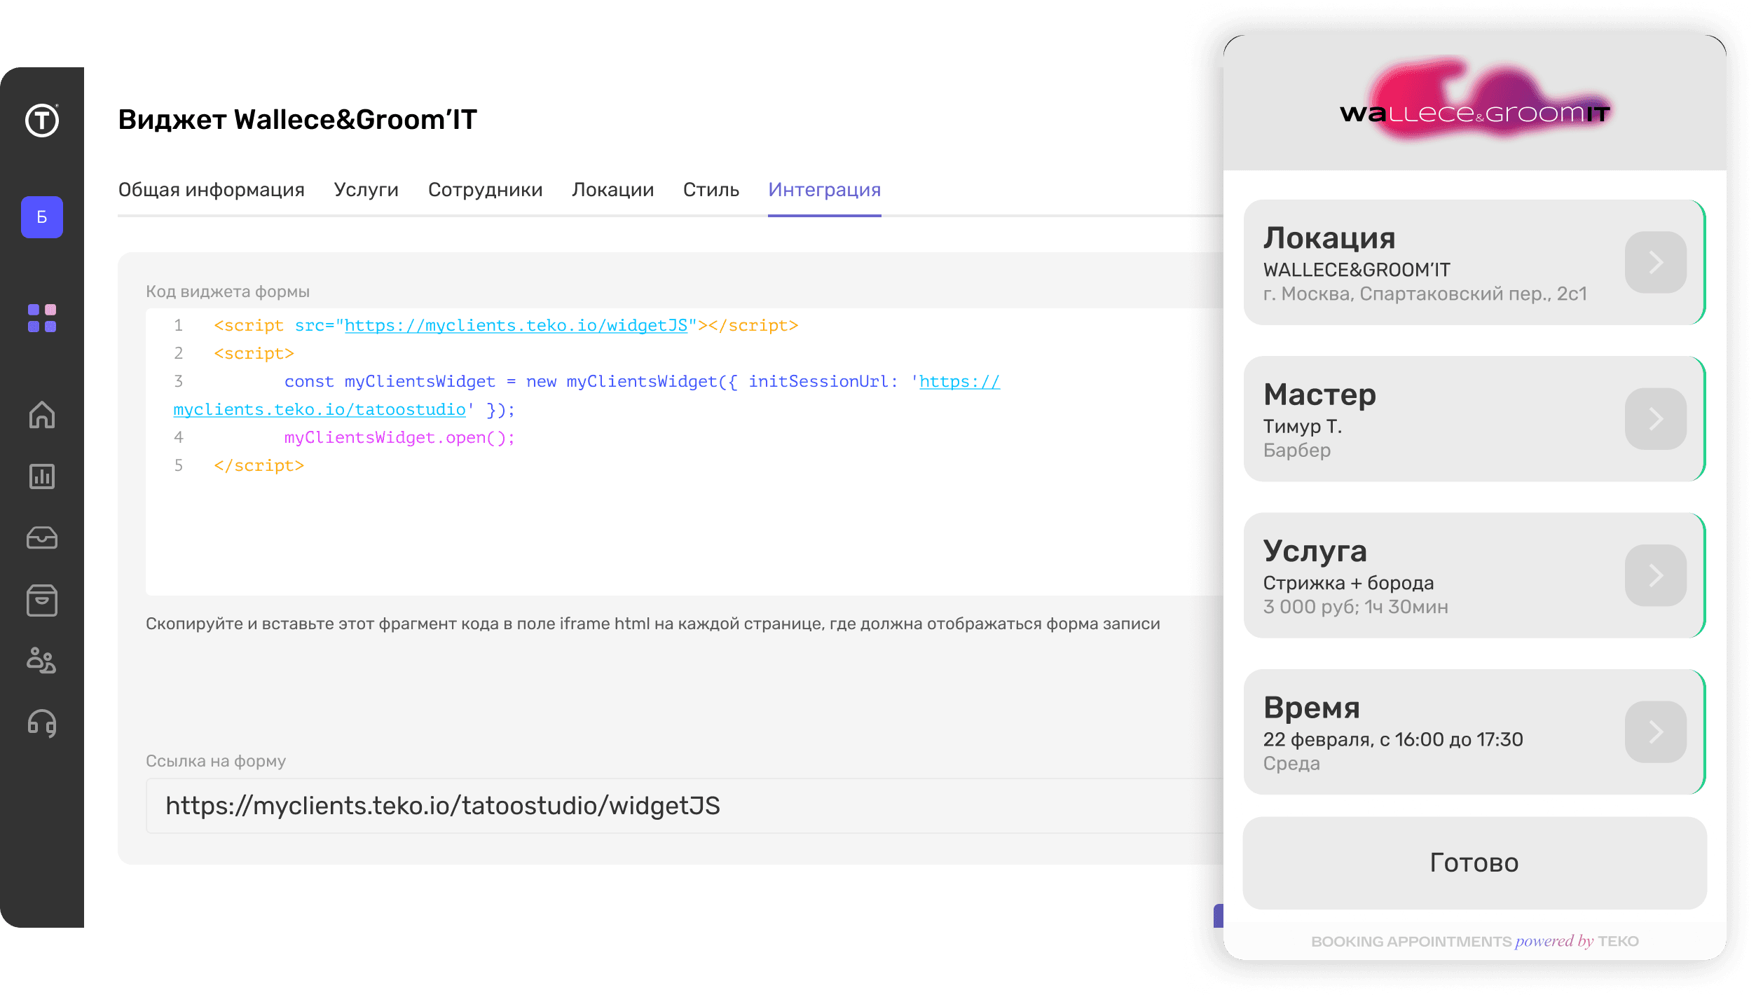Screen dimensions: 1756x995
Task: Expand the Время card chevron
Action: [x=1655, y=732]
